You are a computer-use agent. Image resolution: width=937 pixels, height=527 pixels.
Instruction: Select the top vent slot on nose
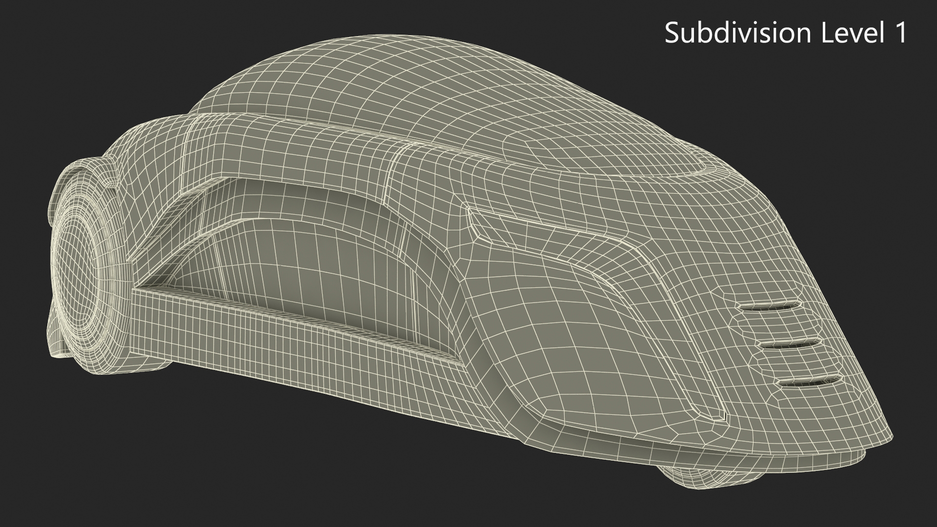[x=768, y=307]
